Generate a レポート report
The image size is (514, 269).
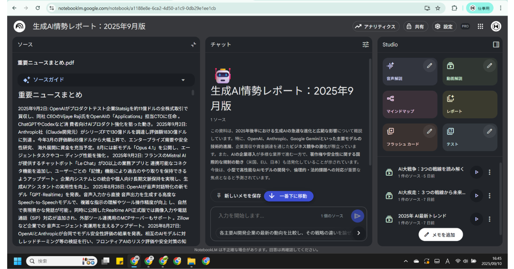click(x=470, y=104)
